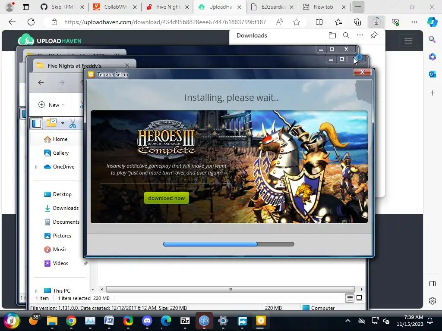Add this page to favorites
Screen dimensions: 442x331
click(x=296, y=22)
